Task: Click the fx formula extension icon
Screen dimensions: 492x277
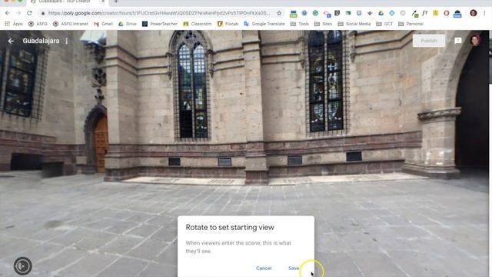Action: tap(425, 13)
